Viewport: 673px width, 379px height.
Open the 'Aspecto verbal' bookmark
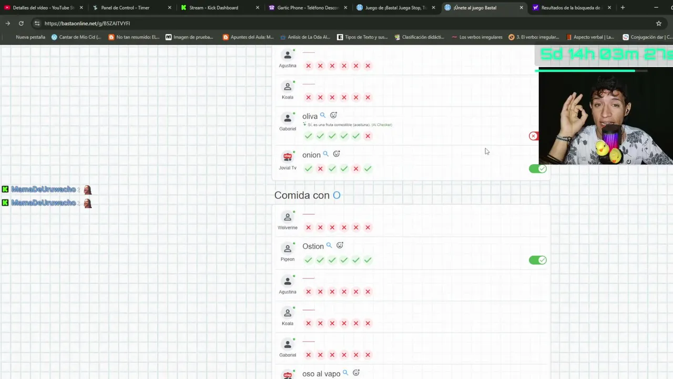point(589,37)
